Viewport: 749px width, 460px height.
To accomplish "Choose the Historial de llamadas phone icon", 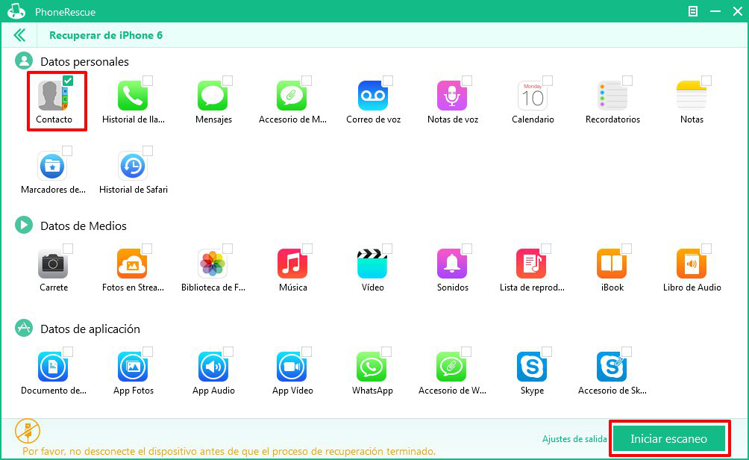I will pyautogui.click(x=132, y=95).
